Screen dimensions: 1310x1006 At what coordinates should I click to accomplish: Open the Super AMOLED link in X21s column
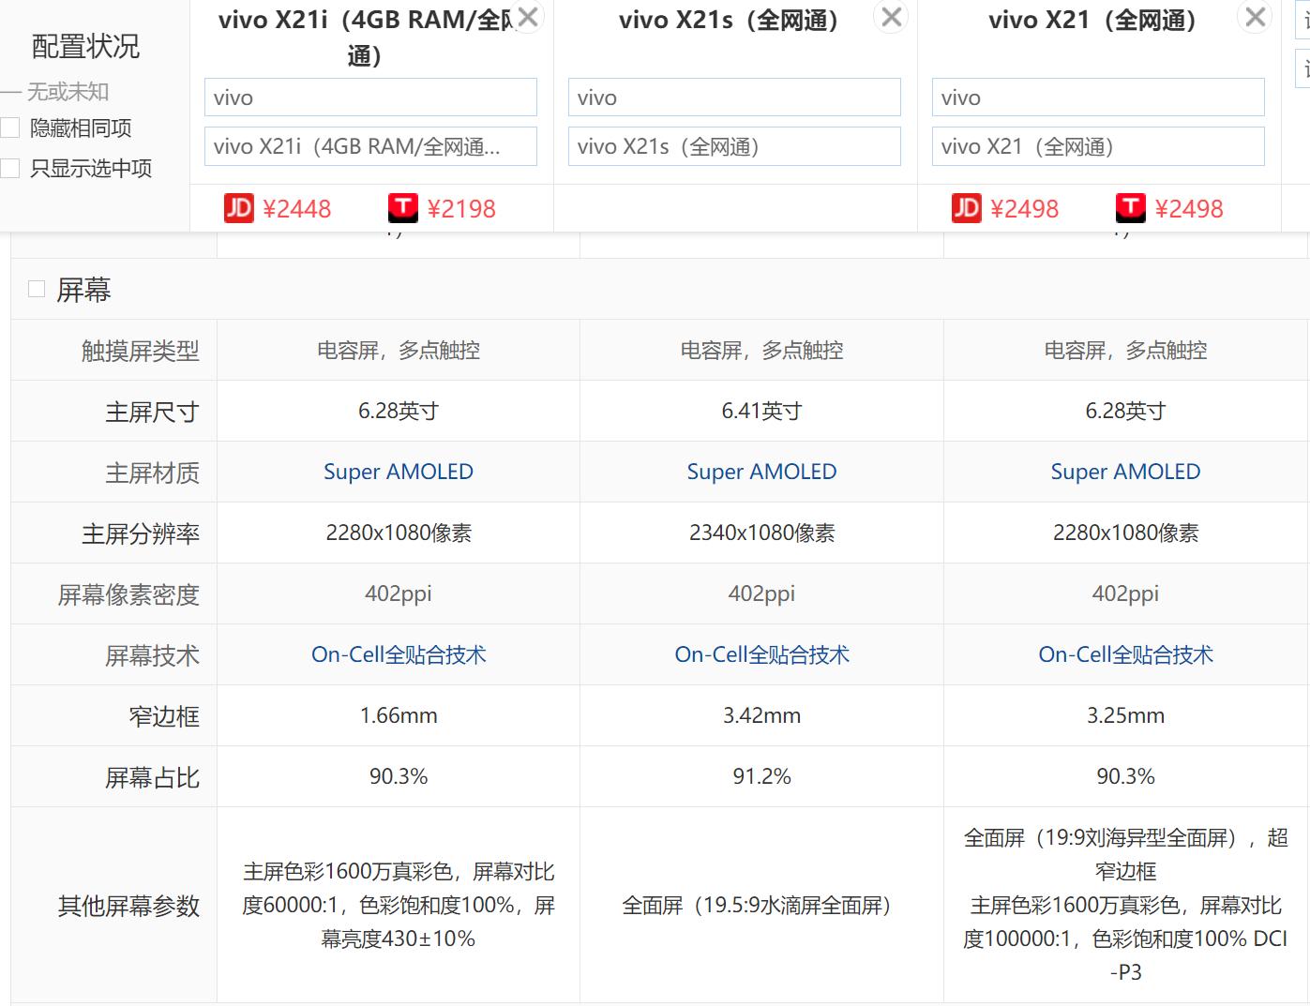pyautogui.click(x=760, y=472)
